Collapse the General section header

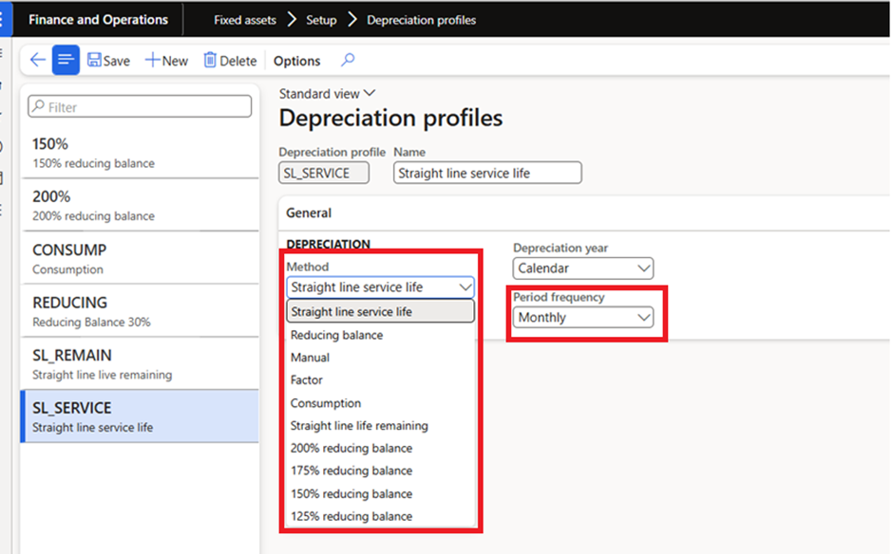point(309,213)
